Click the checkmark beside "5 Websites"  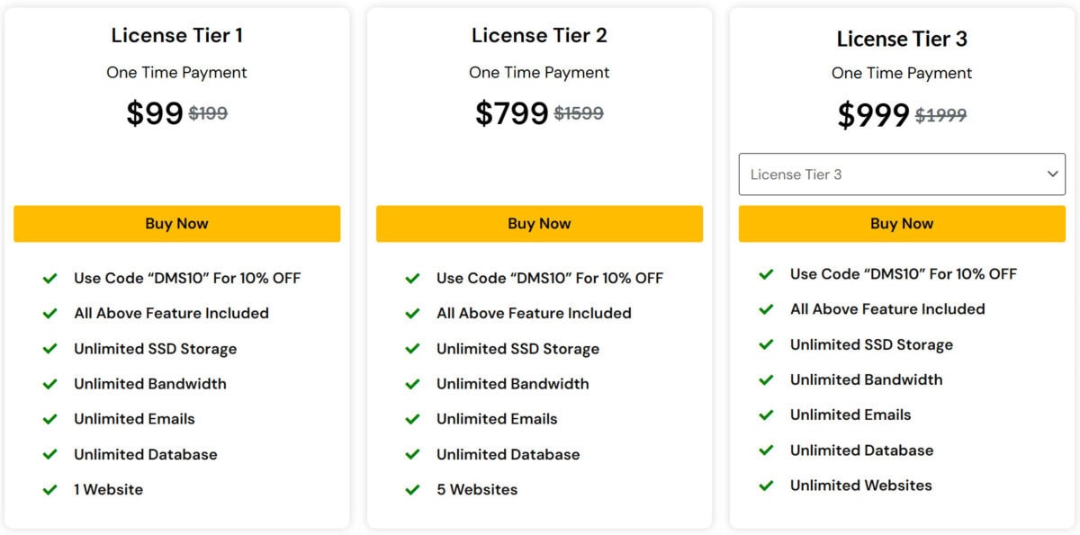[x=413, y=489]
